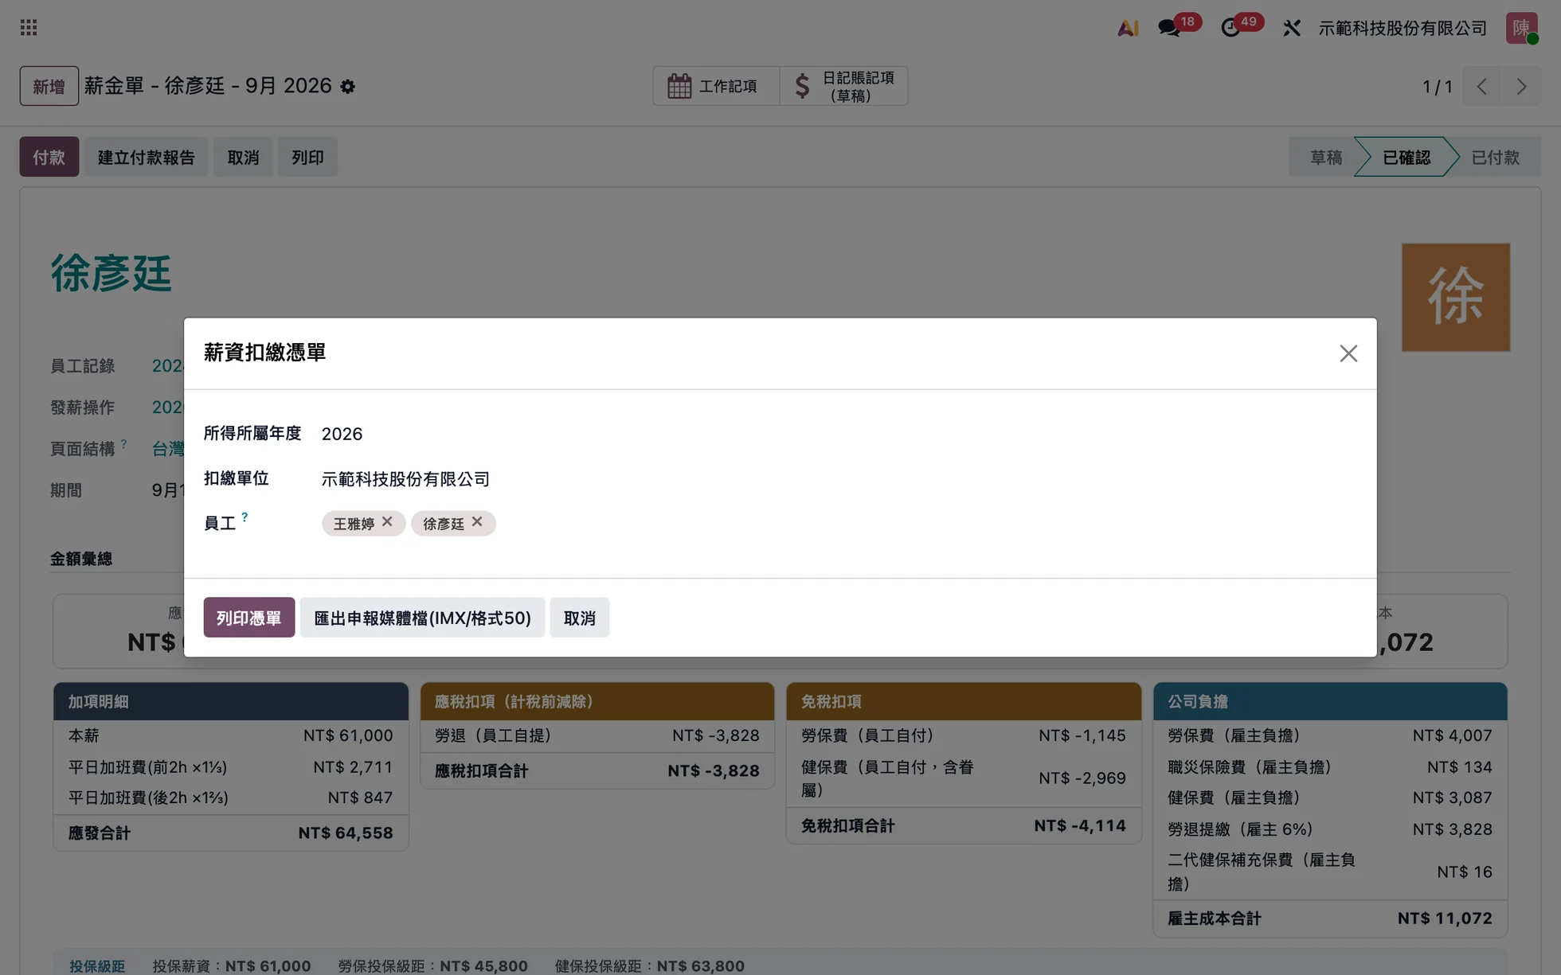Click 職災保險費（雇主負擔）row

tap(1329, 767)
